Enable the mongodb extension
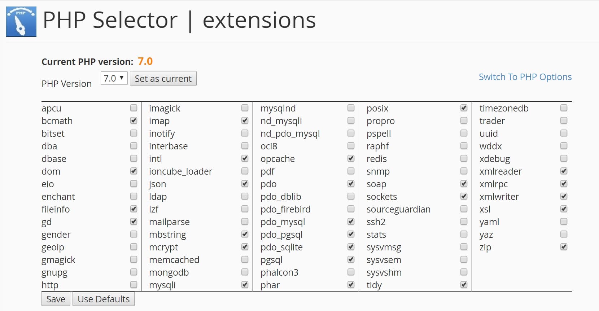599x311 pixels. 245,272
